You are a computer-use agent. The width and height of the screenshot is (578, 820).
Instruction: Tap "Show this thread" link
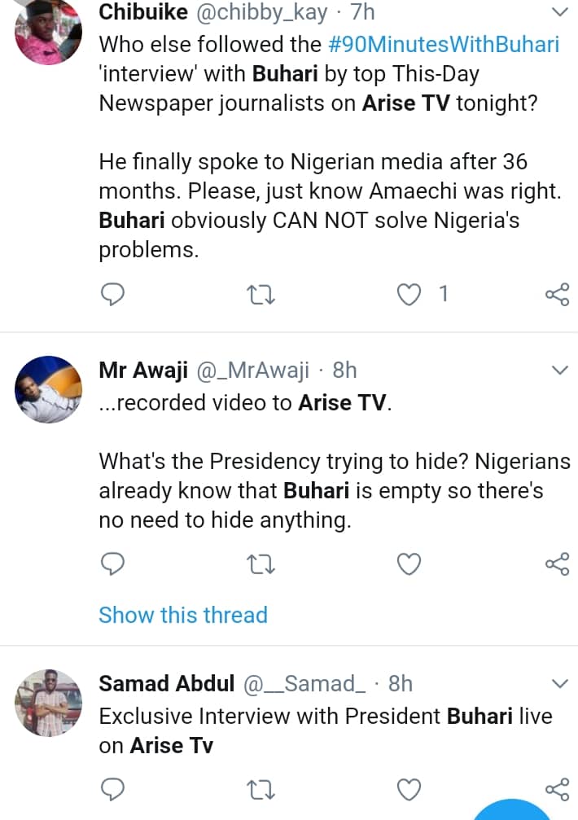point(183,615)
